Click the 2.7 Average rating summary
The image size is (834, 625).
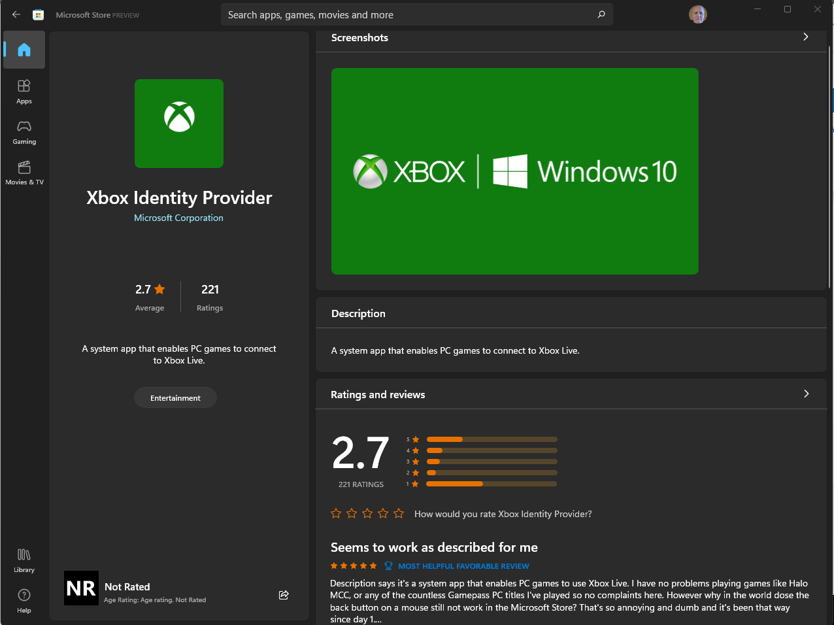[x=150, y=297]
